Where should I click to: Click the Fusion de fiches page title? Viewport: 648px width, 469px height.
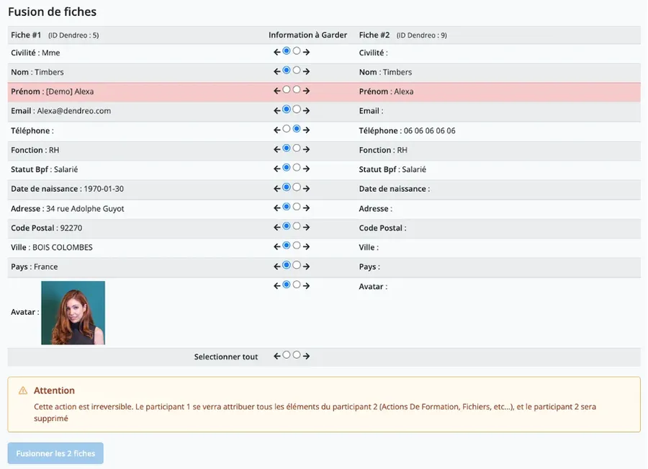(x=52, y=12)
